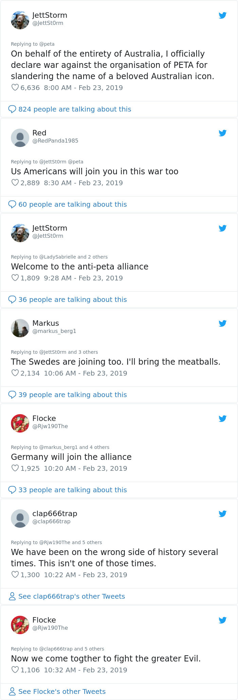238x700 pixels.
Task: See clap666trap's other Tweets
Action: 71,596
